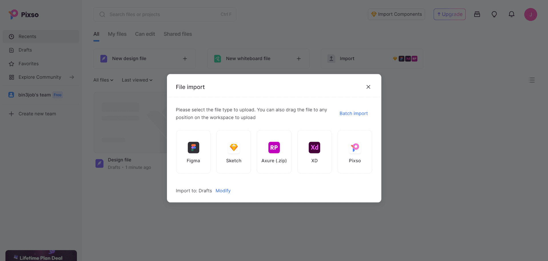Image resolution: width=548 pixels, height=261 pixels.
Task: Open the user avatar menu
Action: 530,15
